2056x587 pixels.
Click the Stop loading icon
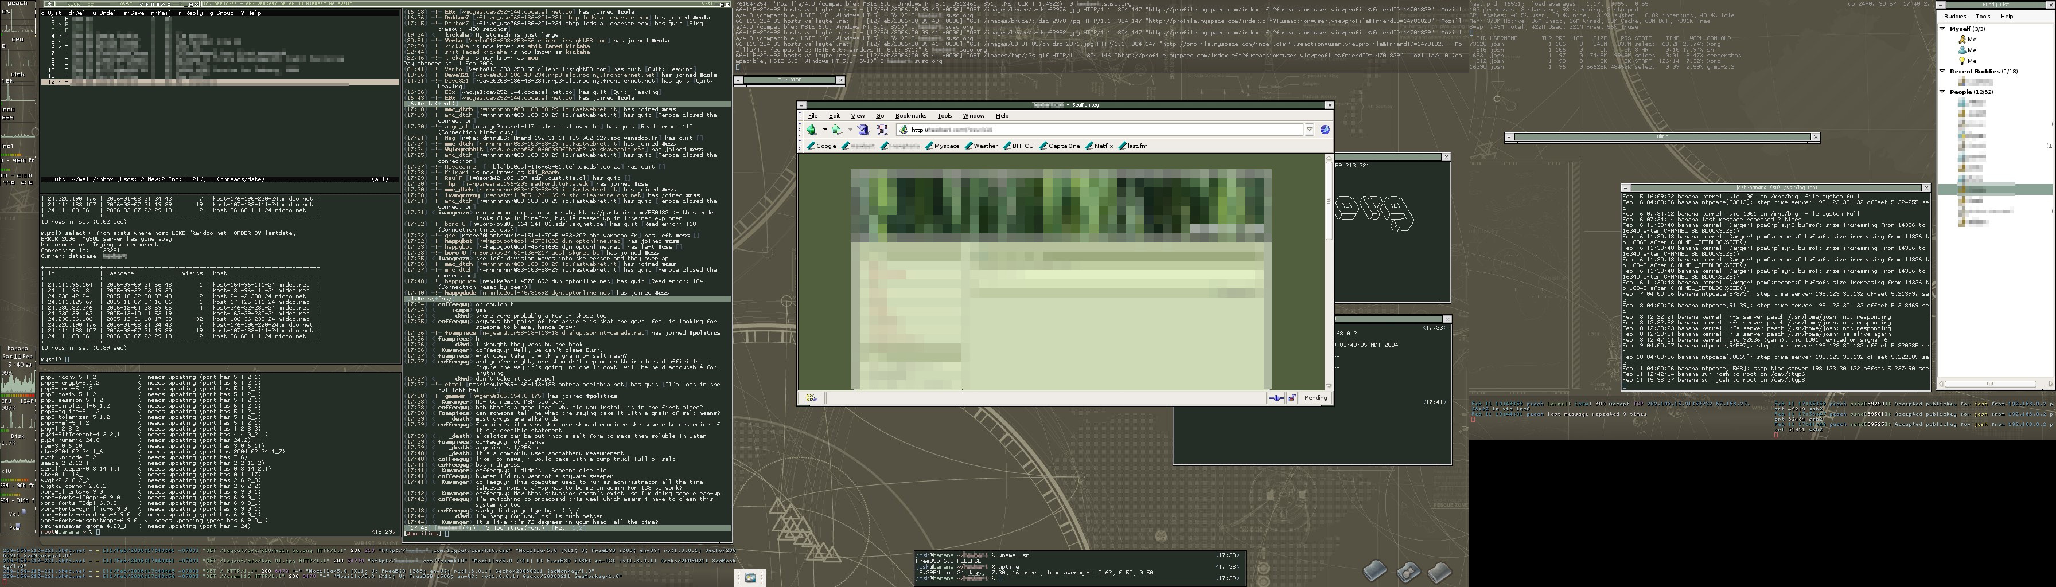point(882,130)
